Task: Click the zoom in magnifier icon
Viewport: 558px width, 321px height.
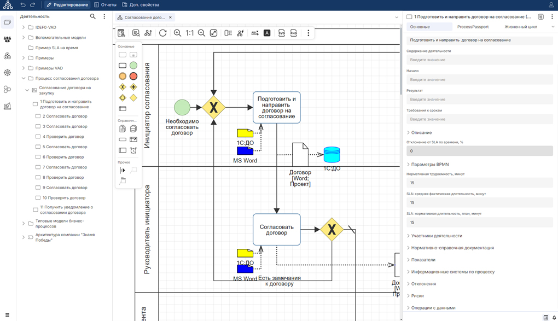Action: click(x=177, y=33)
